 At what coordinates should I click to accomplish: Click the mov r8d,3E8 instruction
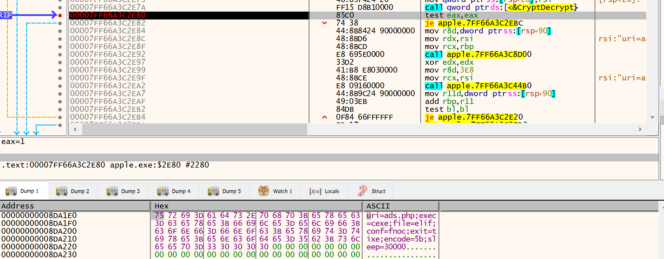[x=449, y=70]
